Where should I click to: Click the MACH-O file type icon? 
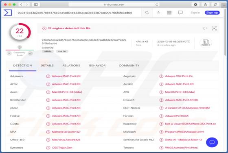[x=206, y=43]
